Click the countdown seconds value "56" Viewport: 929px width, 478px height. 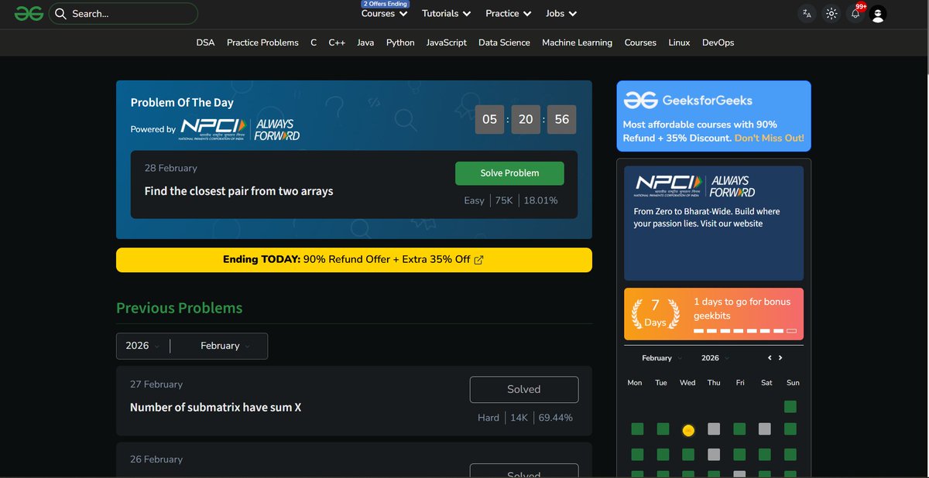[561, 119]
